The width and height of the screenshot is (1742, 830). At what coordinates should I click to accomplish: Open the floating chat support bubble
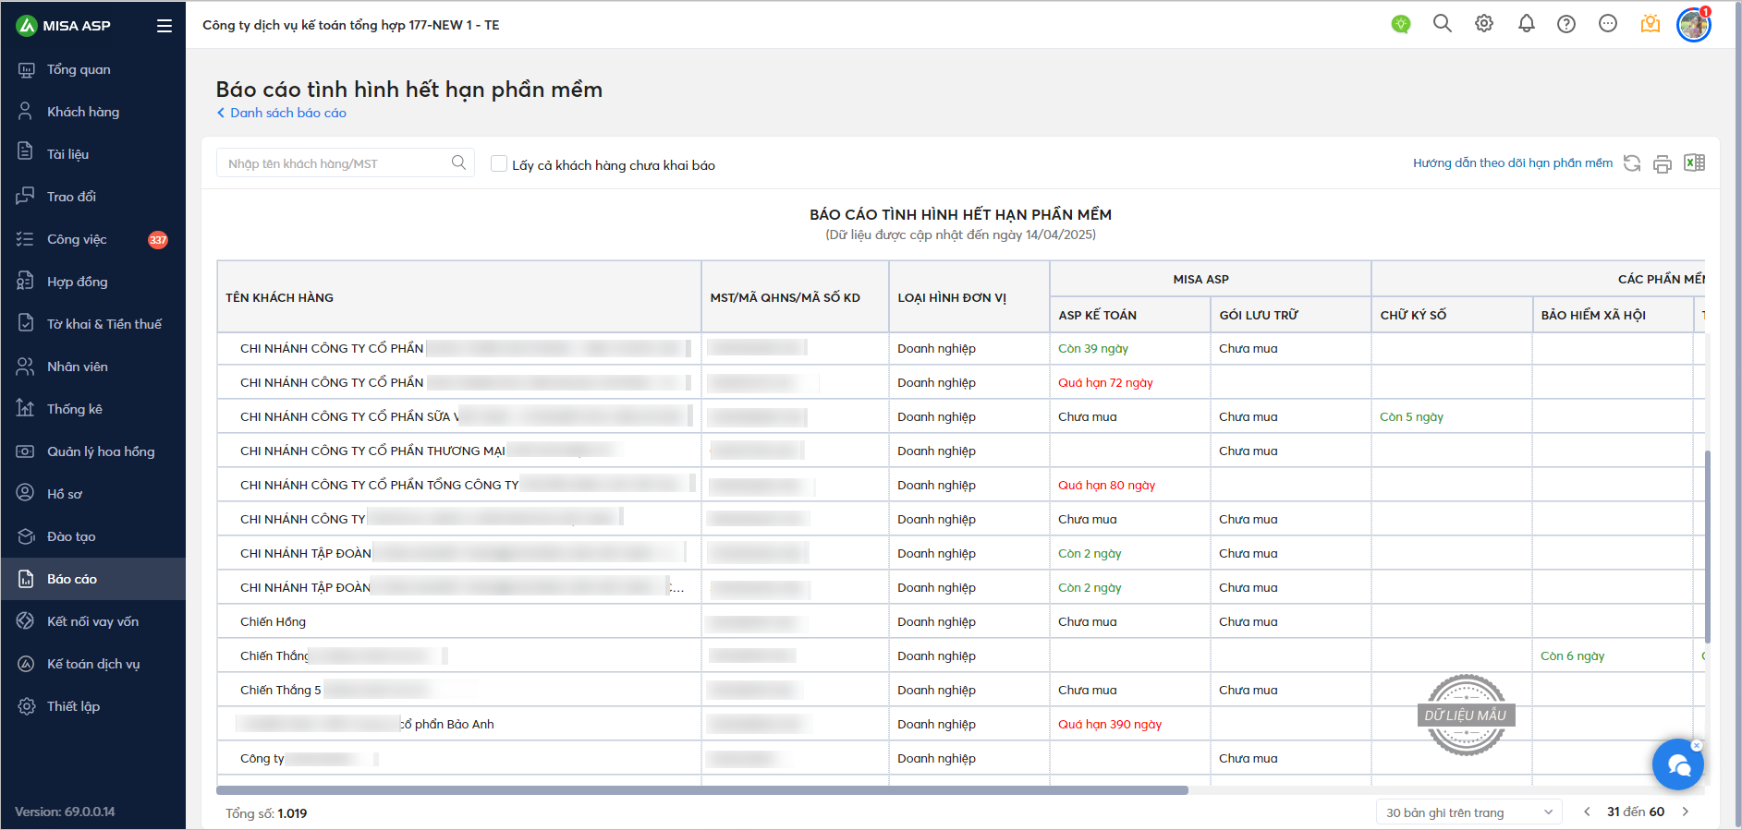(x=1678, y=764)
